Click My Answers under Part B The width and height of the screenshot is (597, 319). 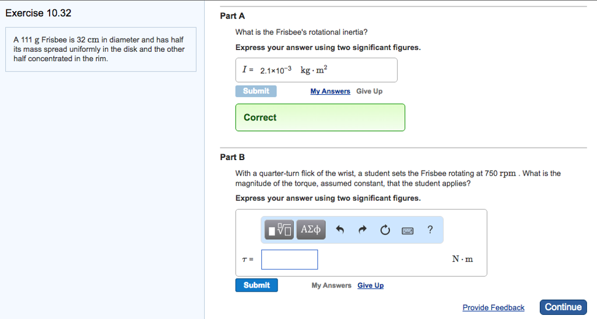pos(331,285)
